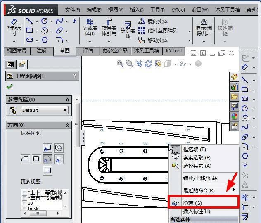Click the Hide/Show Items glasses icon

pos(183,64)
